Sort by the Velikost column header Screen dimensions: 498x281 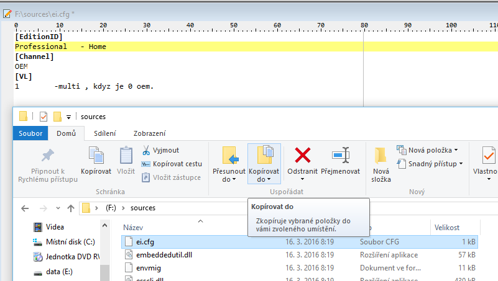click(446, 228)
